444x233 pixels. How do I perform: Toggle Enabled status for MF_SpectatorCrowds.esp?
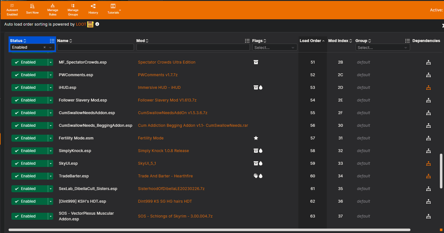coord(29,62)
